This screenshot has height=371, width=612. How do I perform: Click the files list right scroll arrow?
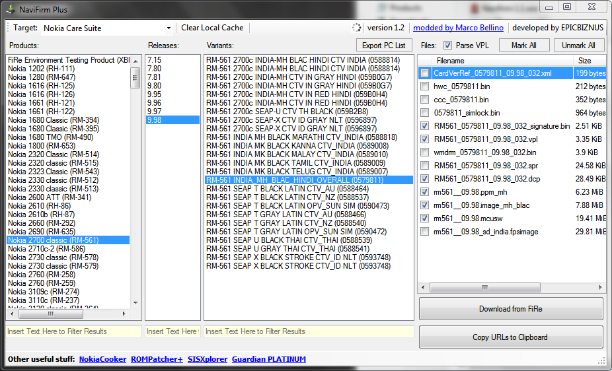point(600,288)
